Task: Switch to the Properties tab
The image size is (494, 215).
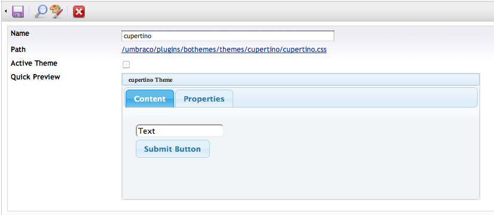Action: (x=204, y=99)
